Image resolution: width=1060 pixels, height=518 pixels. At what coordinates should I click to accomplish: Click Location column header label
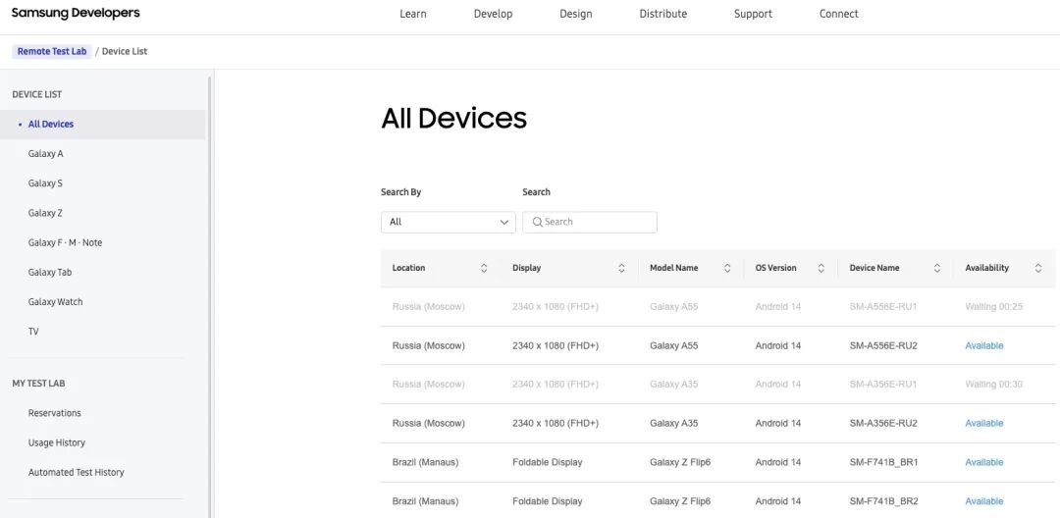(x=409, y=268)
